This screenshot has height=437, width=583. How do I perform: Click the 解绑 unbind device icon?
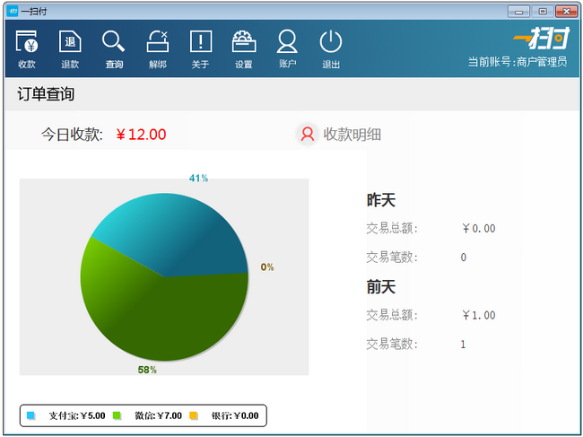(157, 41)
